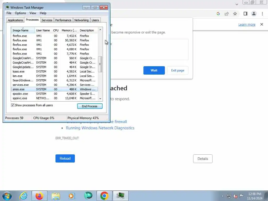Switch to the Services tab
The image size is (268, 201).
click(47, 20)
